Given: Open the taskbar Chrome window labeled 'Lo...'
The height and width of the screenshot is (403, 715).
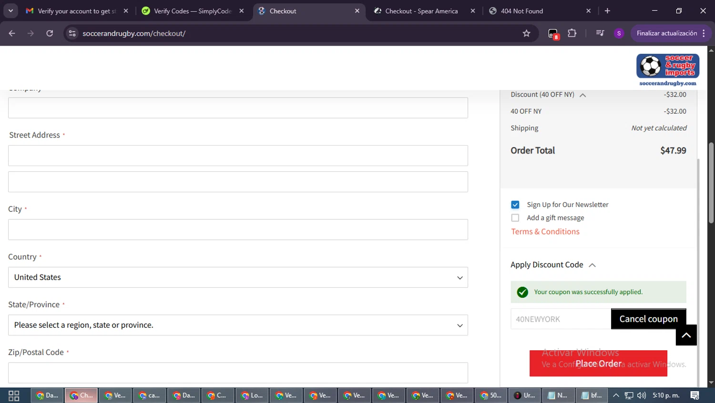Looking at the screenshot, I should tap(252, 395).
